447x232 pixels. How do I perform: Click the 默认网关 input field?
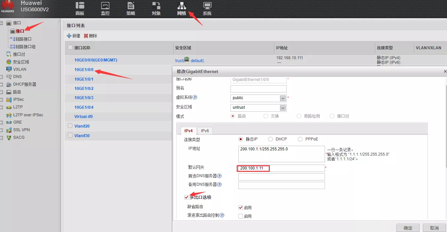pos(281,169)
